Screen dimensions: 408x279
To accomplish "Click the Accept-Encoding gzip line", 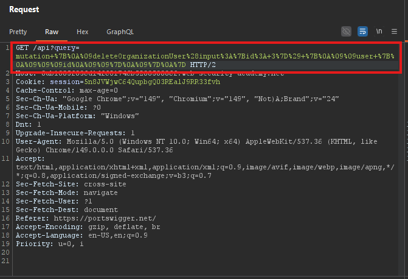I will pos(88,227).
